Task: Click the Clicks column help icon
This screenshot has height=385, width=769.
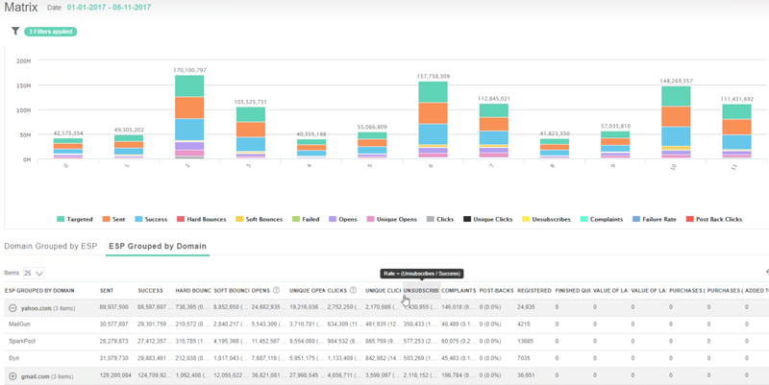Action: coord(353,290)
